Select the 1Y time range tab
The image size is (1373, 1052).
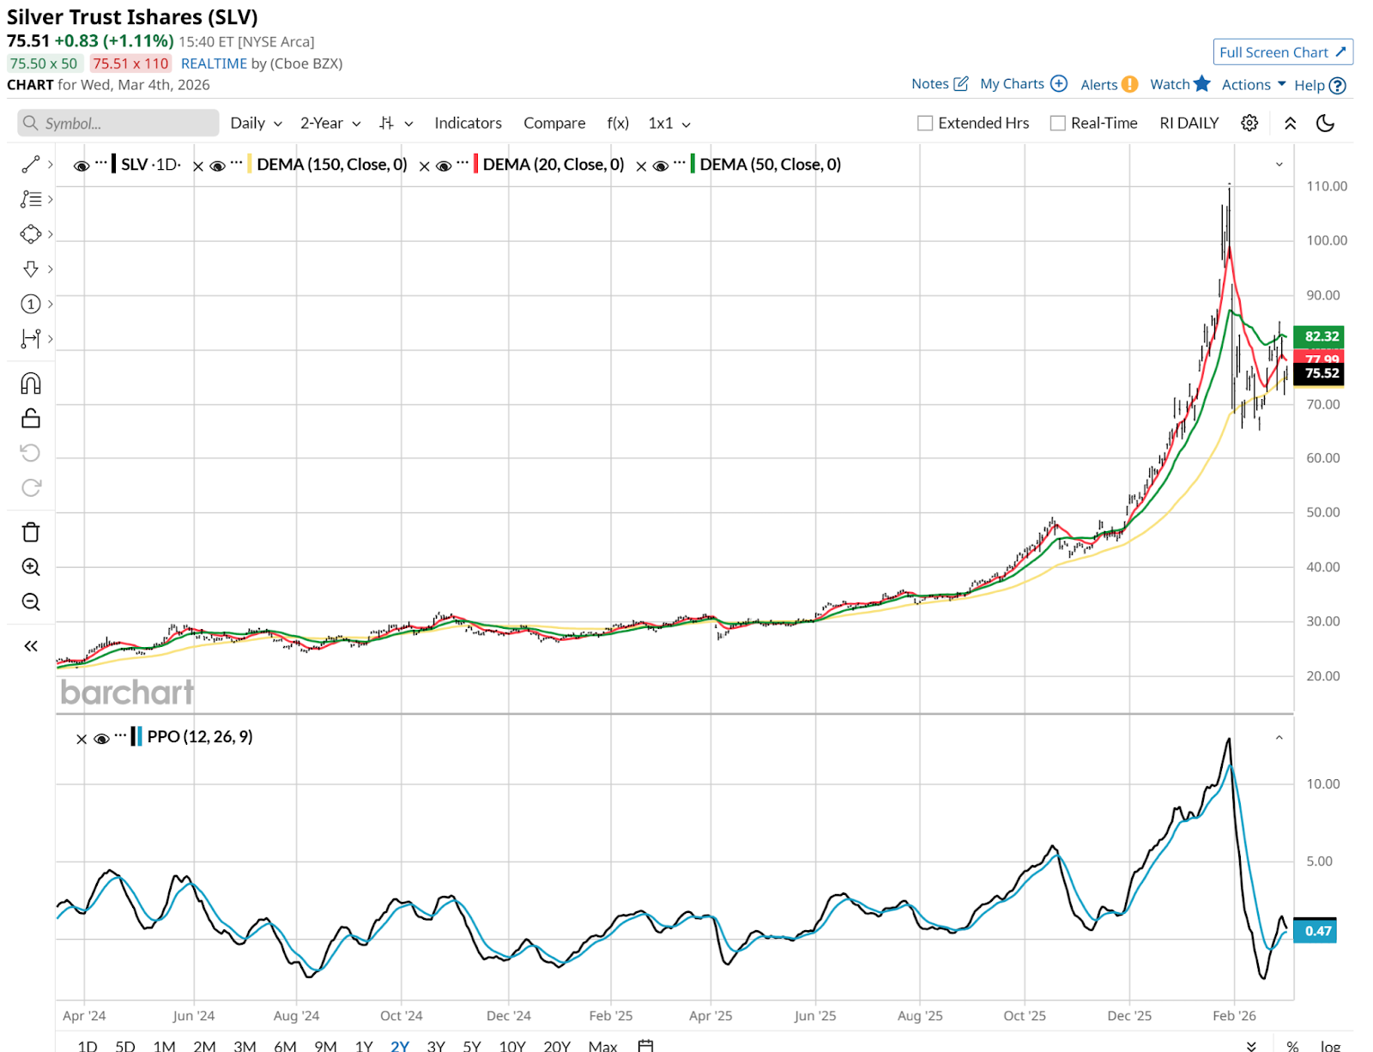pyautogui.click(x=364, y=1045)
